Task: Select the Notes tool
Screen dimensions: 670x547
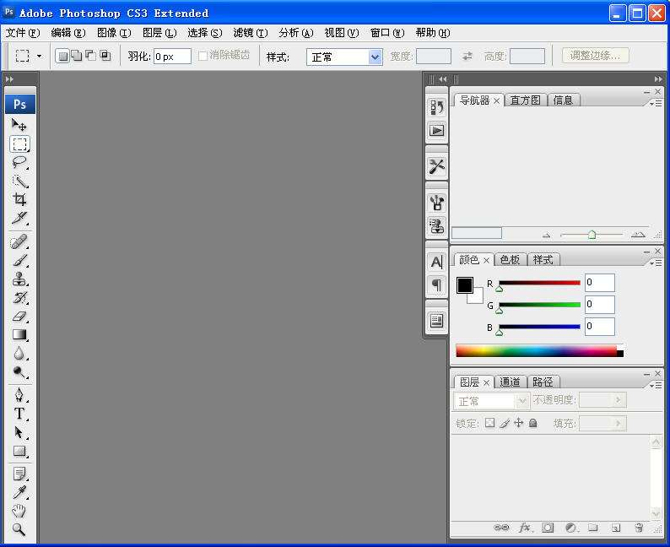Action: [x=19, y=474]
